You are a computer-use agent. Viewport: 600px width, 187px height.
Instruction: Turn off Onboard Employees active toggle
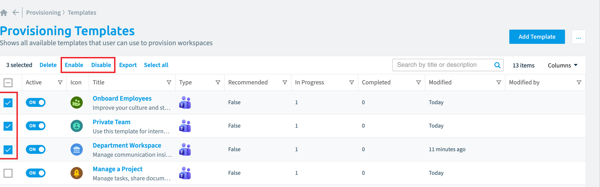coord(36,102)
